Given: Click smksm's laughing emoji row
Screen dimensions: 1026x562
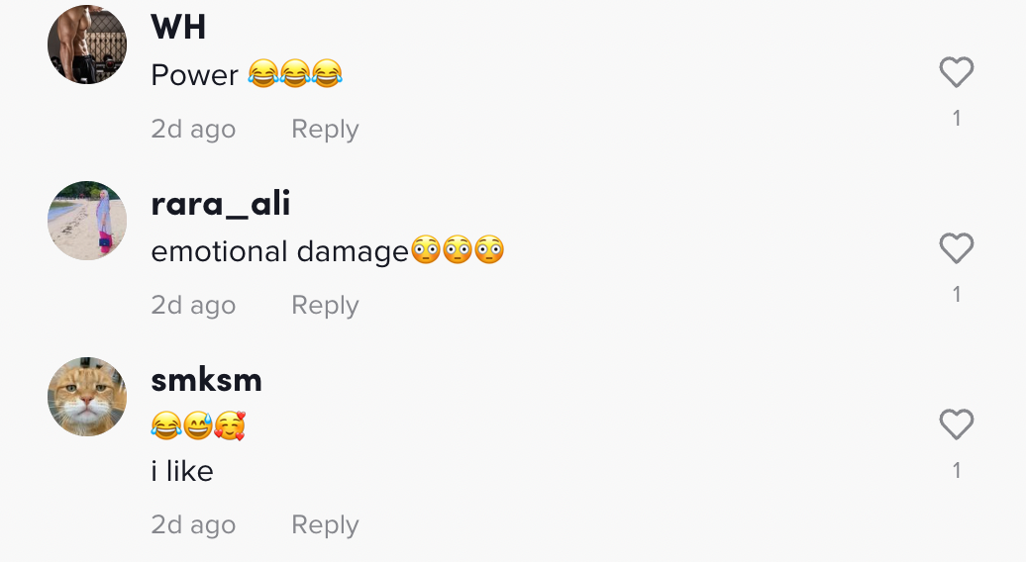Looking at the screenshot, I should (198, 426).
